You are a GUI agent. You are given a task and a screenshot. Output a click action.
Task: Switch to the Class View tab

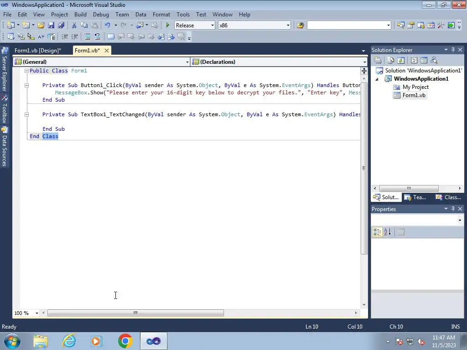pyautogui.click(x=448, y=197)
